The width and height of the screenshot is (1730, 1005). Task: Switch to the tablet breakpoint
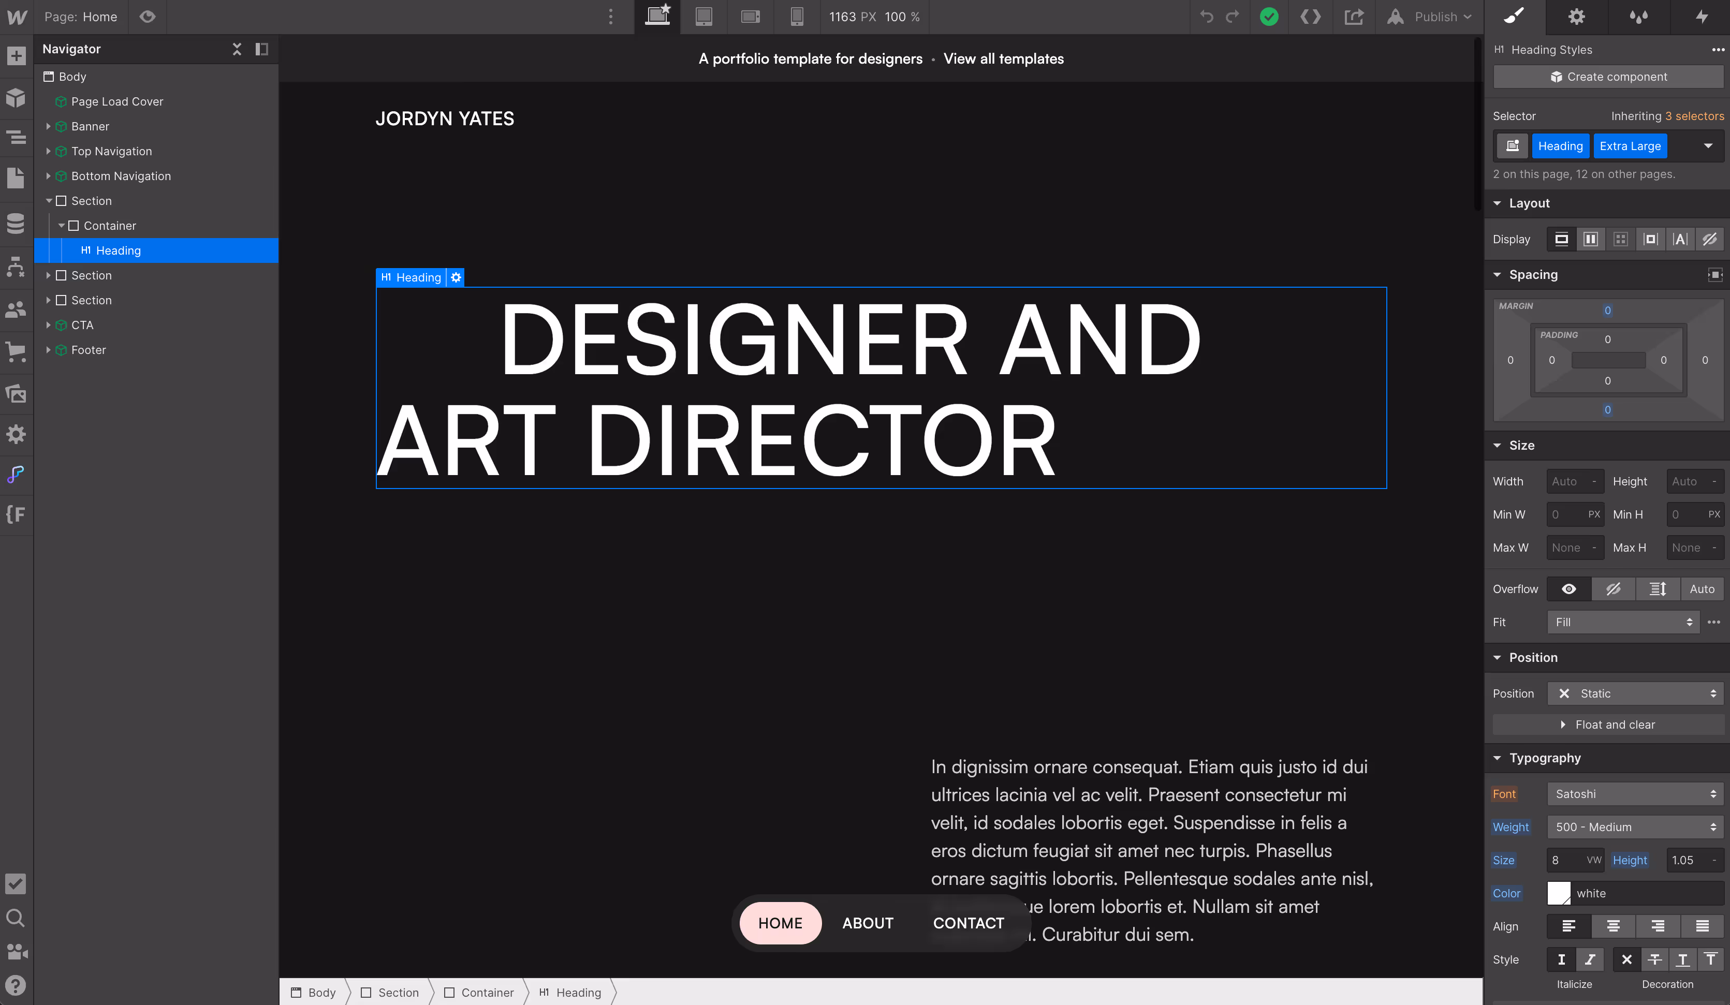(x=703, y=17)
